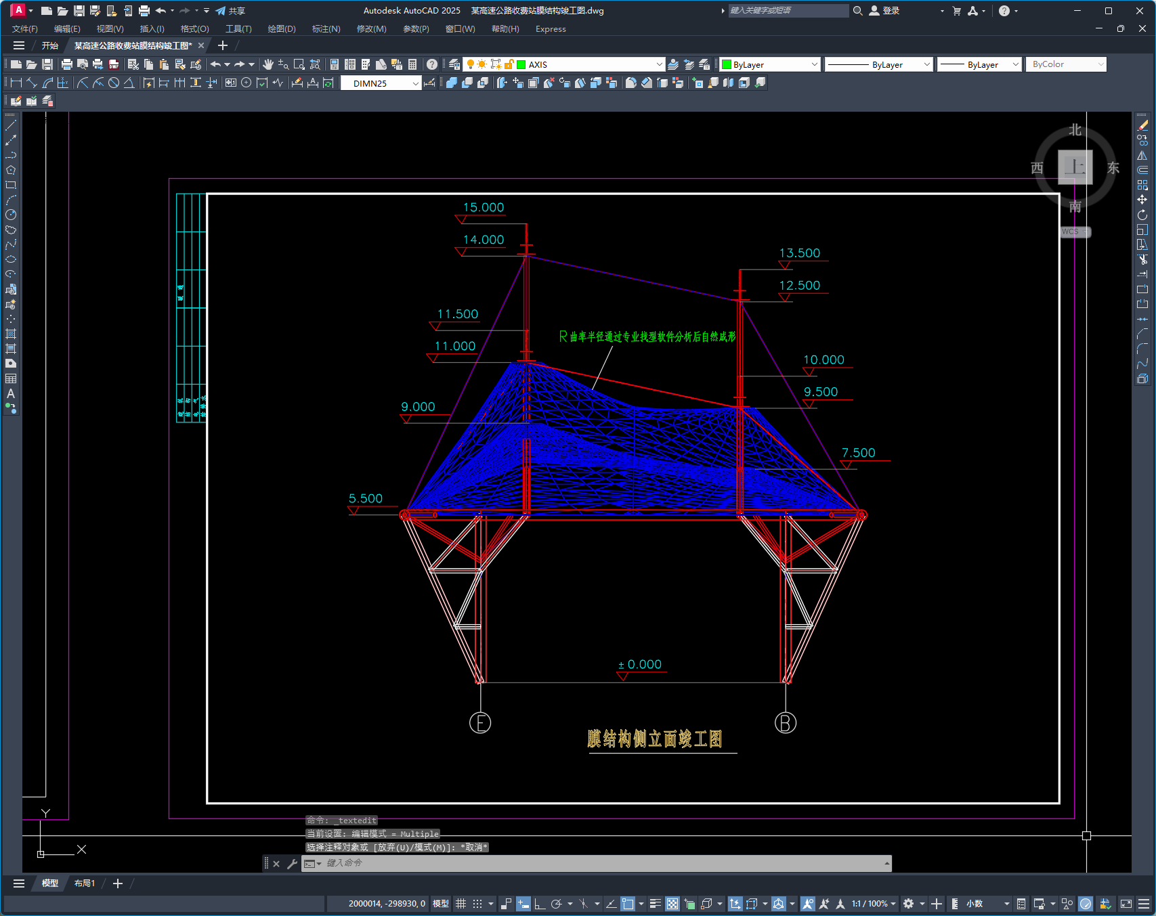This screenshot has height=916, width=1156.
Task: Open the 标注(N) menu
Action: point(326,29)
